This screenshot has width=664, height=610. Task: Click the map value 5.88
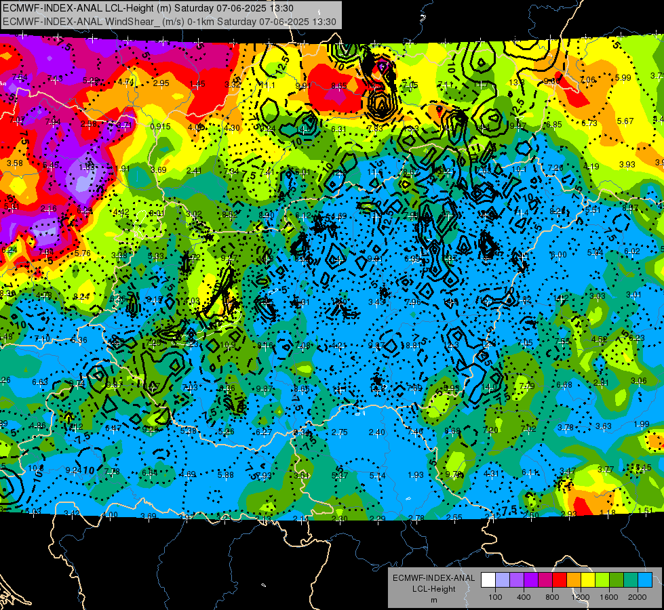(225, 475)
